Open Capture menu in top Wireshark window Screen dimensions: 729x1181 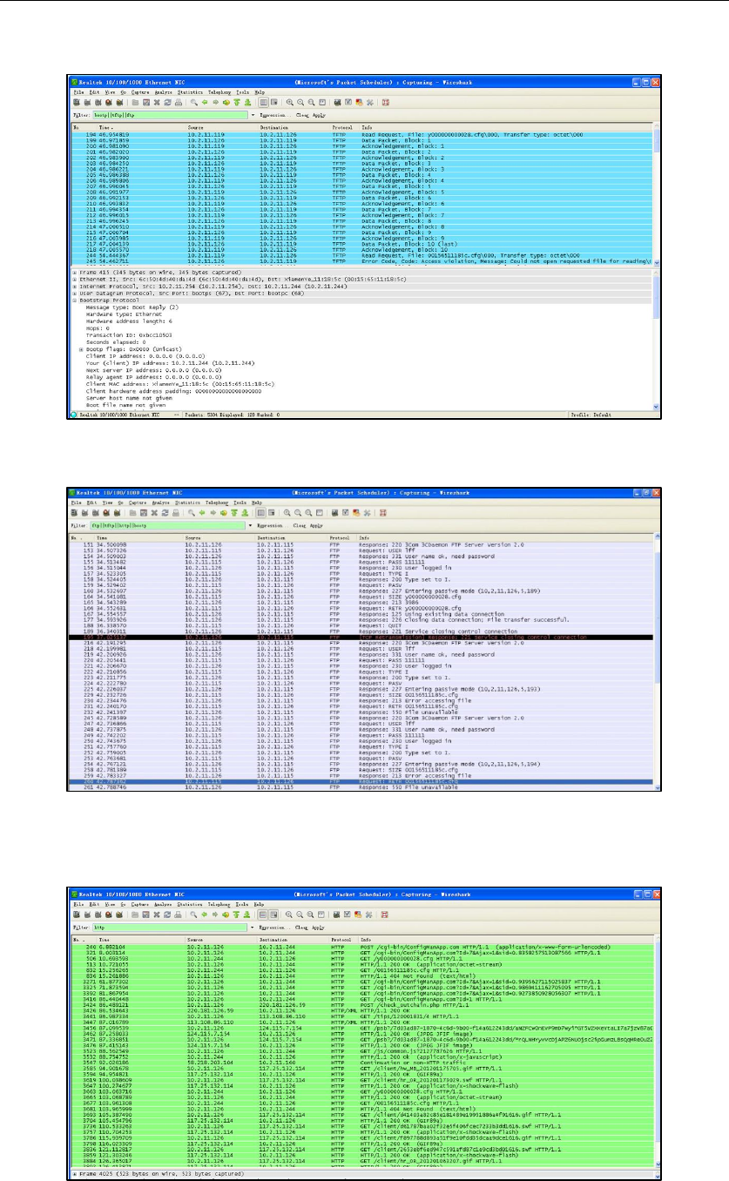point(139,92)
